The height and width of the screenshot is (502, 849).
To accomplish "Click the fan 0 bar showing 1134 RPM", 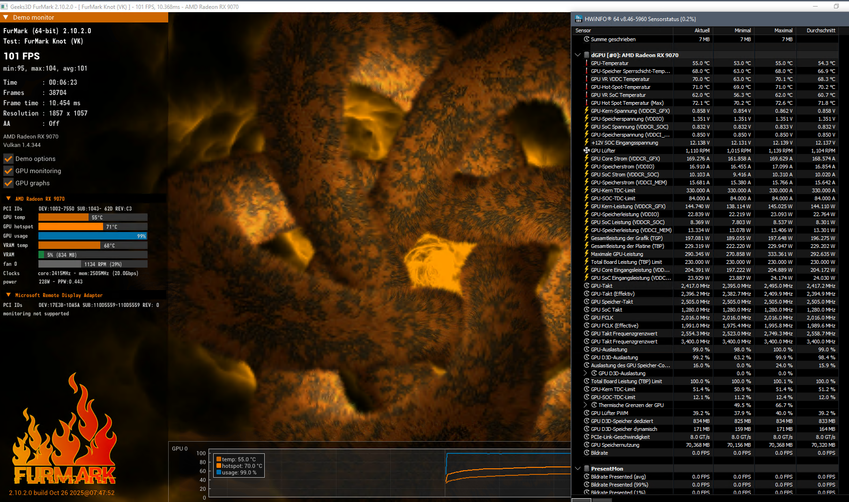I will [x=93, y=264].
